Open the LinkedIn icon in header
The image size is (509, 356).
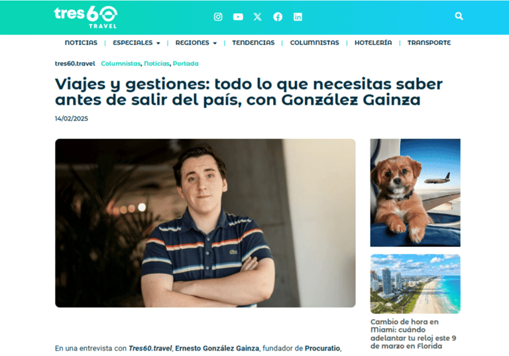coord(298,17)
